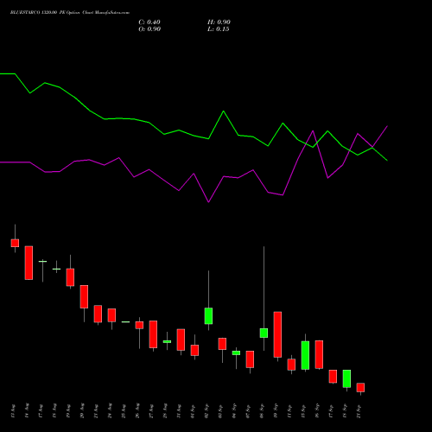Select the large red candle above 09 Sep
This screenshot has height=432, width=432.
(x=277, y=334)
